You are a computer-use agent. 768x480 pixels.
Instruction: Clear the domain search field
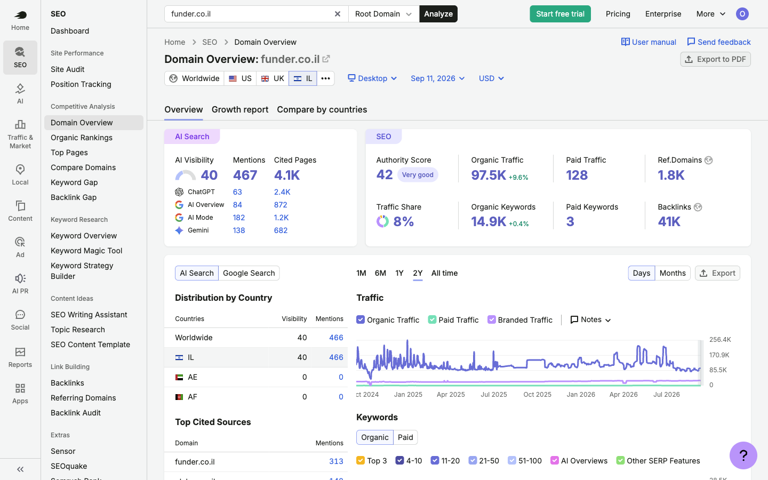338,14
